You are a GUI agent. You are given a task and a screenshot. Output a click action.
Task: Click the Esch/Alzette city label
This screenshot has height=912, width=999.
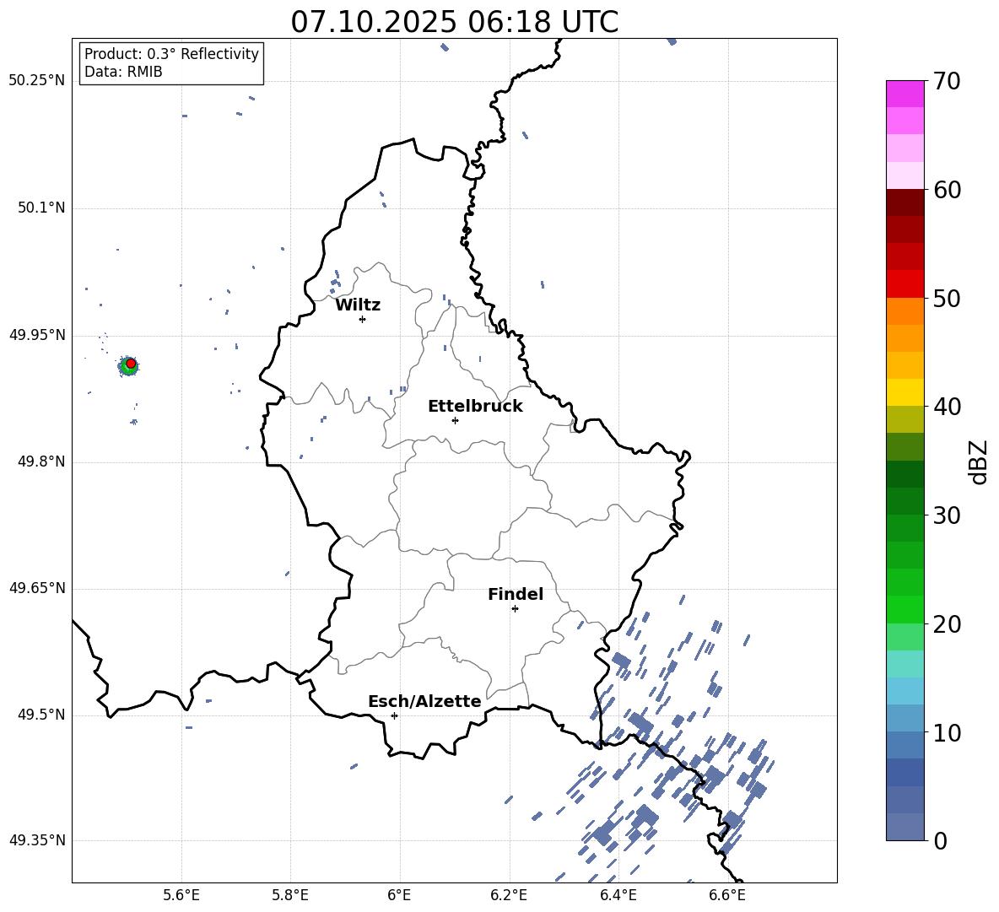coord(424,701)
